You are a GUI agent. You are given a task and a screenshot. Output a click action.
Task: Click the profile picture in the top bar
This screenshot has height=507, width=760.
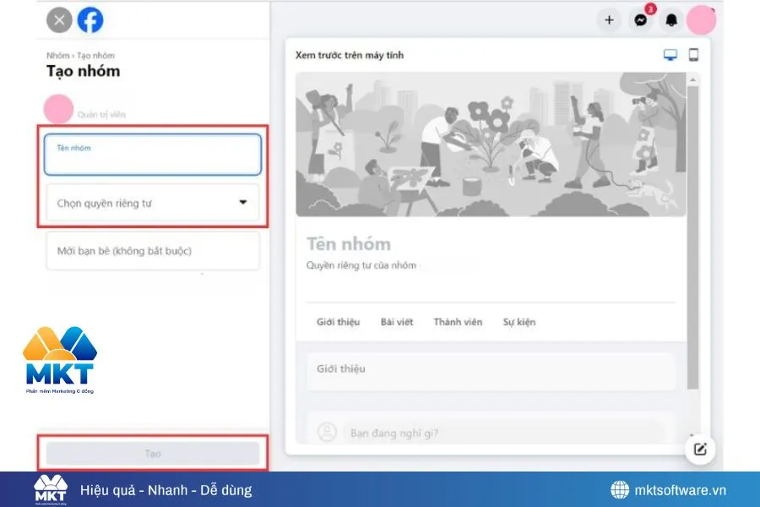702,19
